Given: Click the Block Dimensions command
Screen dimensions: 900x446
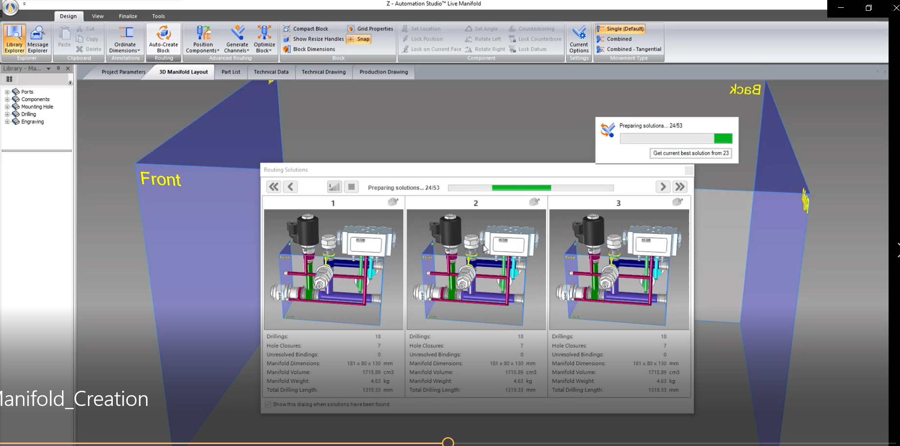Looking at the screenshot, I should (309, 49).
